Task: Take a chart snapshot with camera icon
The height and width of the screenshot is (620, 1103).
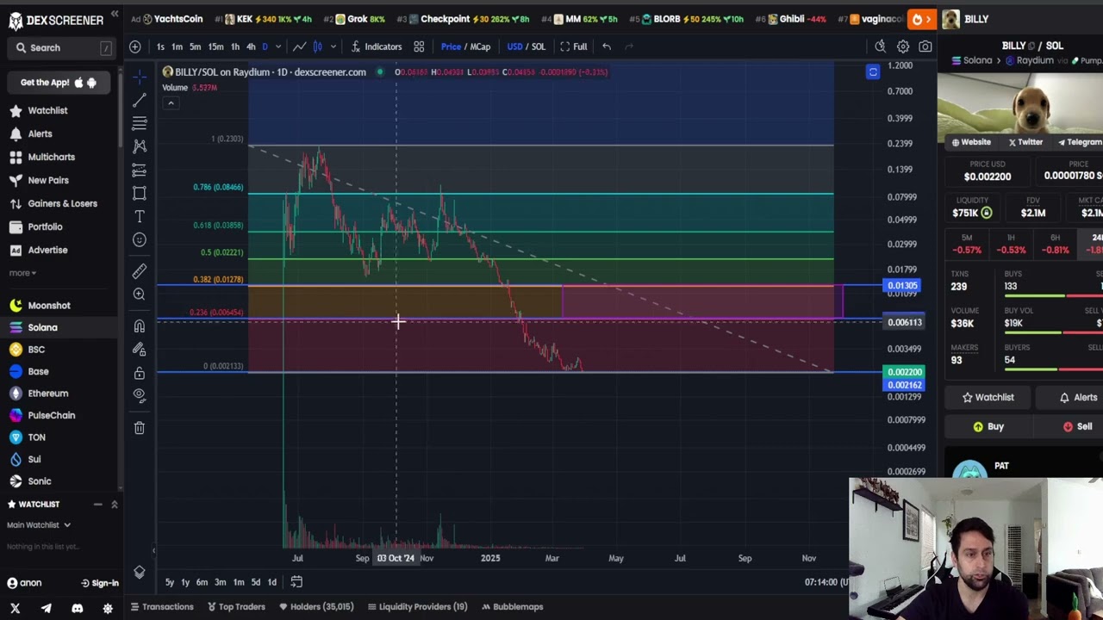Action: pos(925,46)
